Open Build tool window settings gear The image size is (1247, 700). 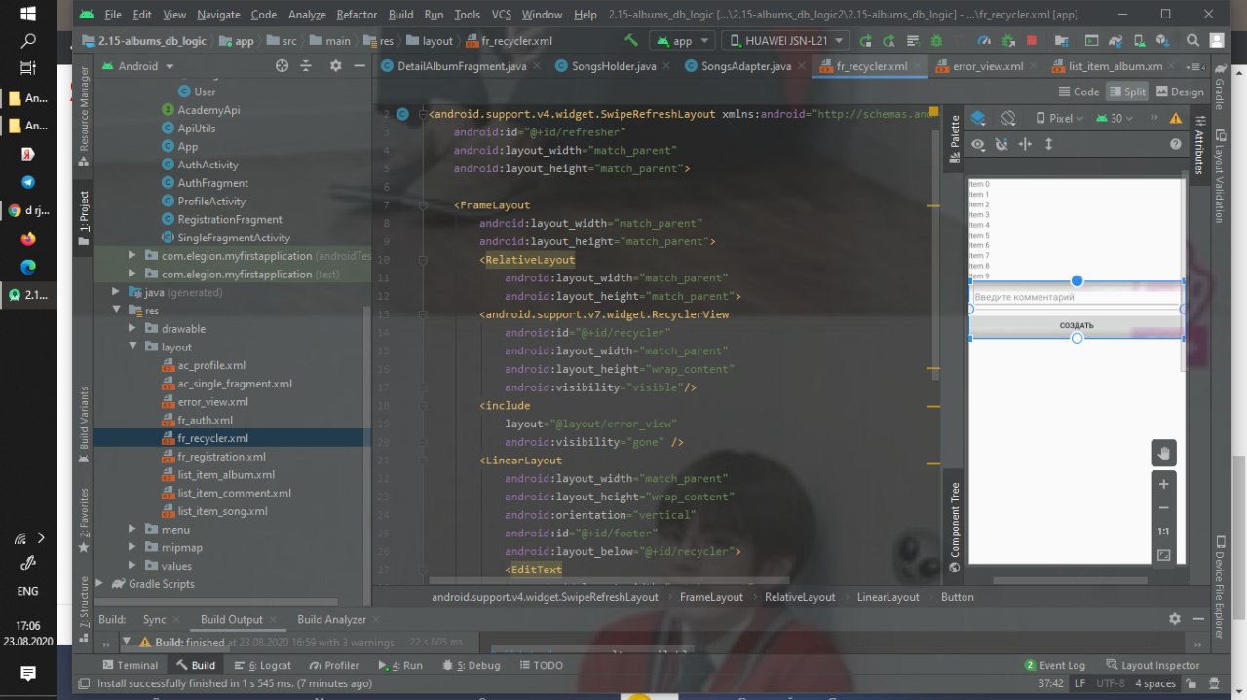tap(1175, 619)
